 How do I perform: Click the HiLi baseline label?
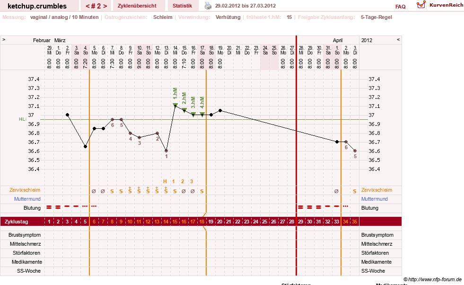pyautogui.click(x=23, y=119)
